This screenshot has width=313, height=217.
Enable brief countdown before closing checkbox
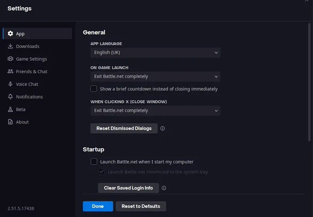point(93,89)
